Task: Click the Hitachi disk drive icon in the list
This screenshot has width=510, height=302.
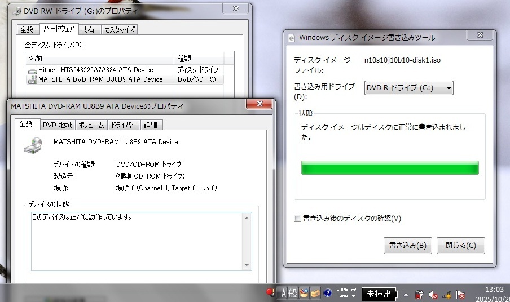Action: point(33,70)
